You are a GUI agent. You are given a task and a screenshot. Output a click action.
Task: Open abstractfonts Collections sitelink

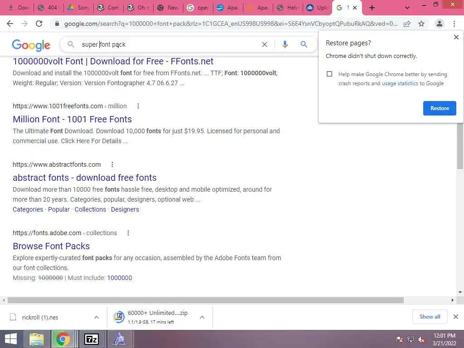(90, 209)
